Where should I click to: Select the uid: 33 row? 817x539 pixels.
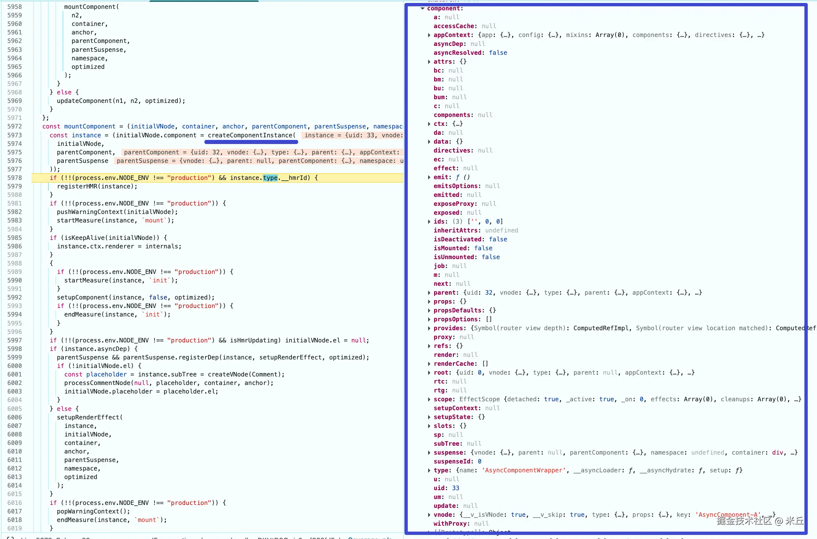[x=446, y=488]
